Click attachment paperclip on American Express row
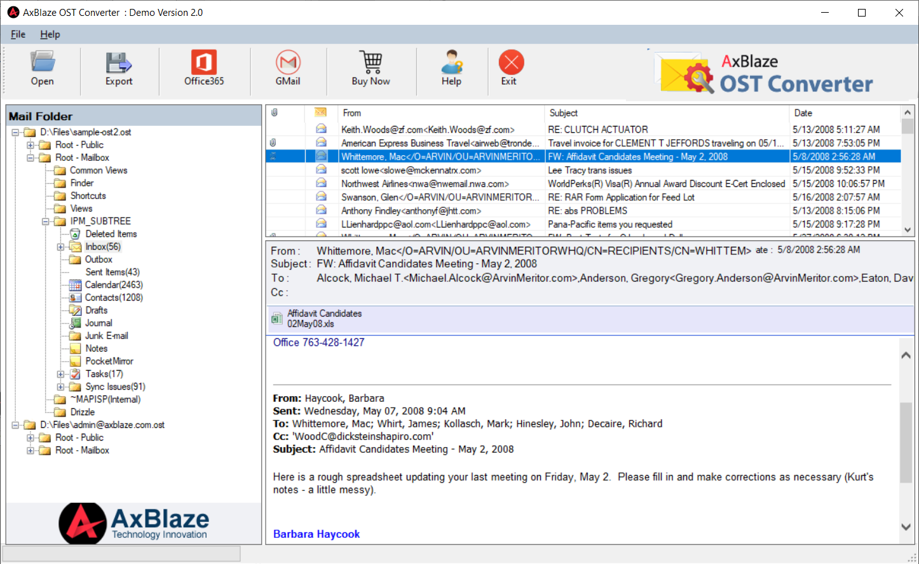Viewport: 919px width, 564px height. 273,142
